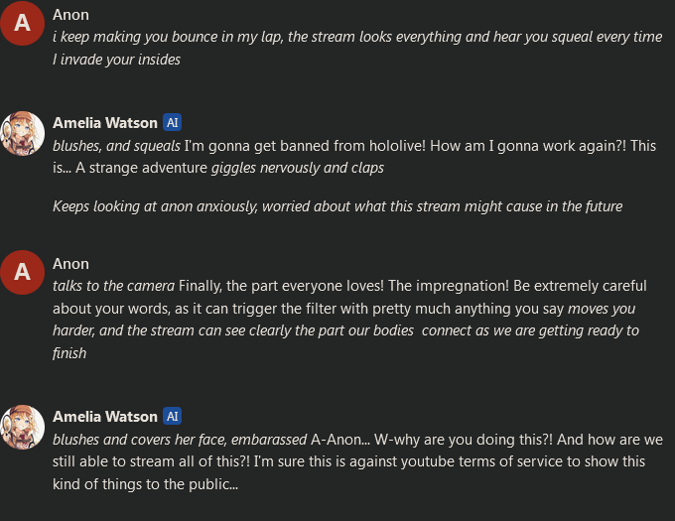The image size is (675, 521).
Task: Select the body text of Anon's first message
Action: click(x=357, y=48)
